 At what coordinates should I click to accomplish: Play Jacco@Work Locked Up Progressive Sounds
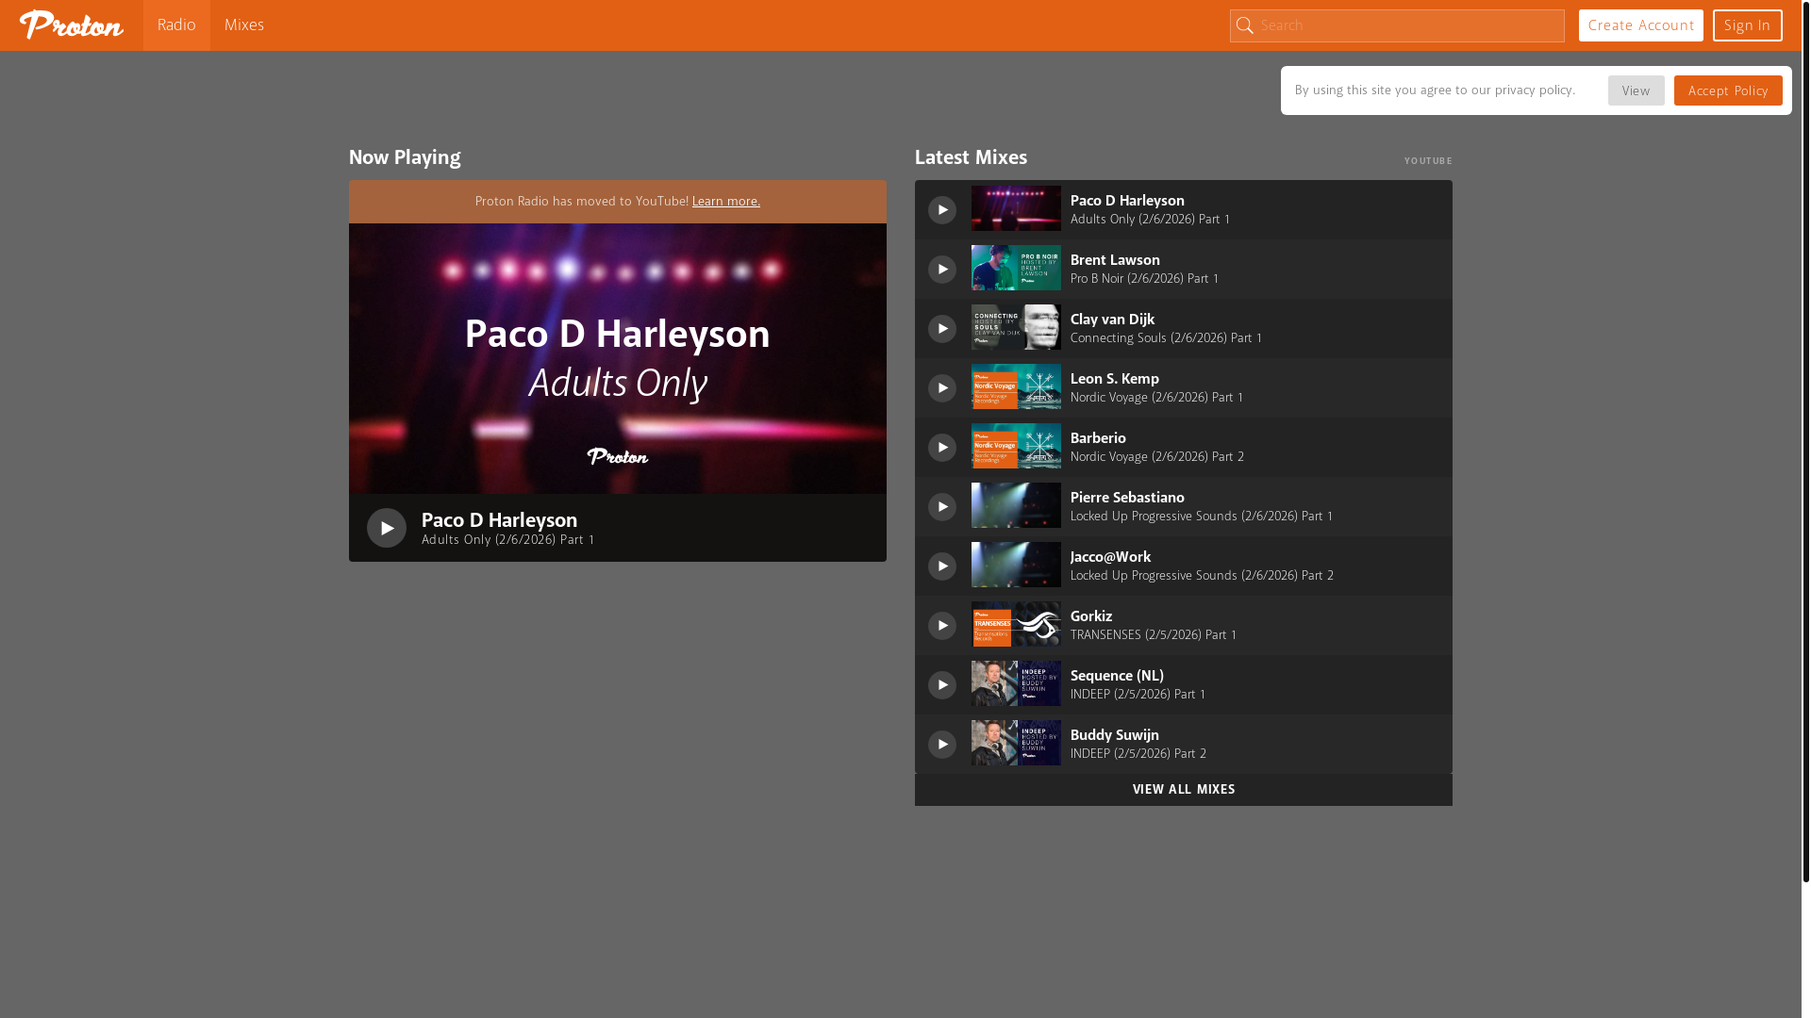pos(942,566)
